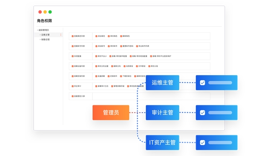The image size is (258, 156).
Task: Toggle the 安全审计 checkbox
Action: click(73, 86)
